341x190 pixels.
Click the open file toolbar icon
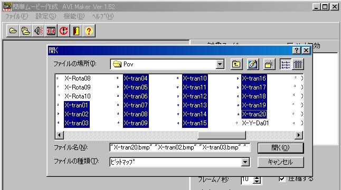point(13,31)
